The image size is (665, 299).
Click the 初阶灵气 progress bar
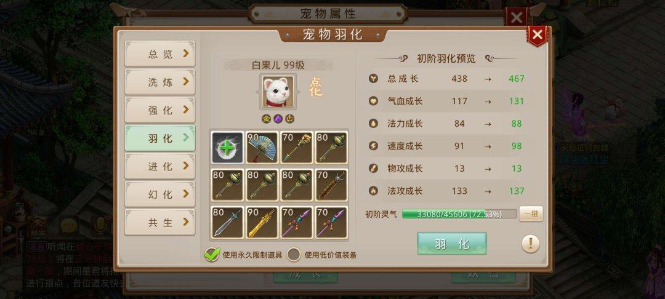459,214
